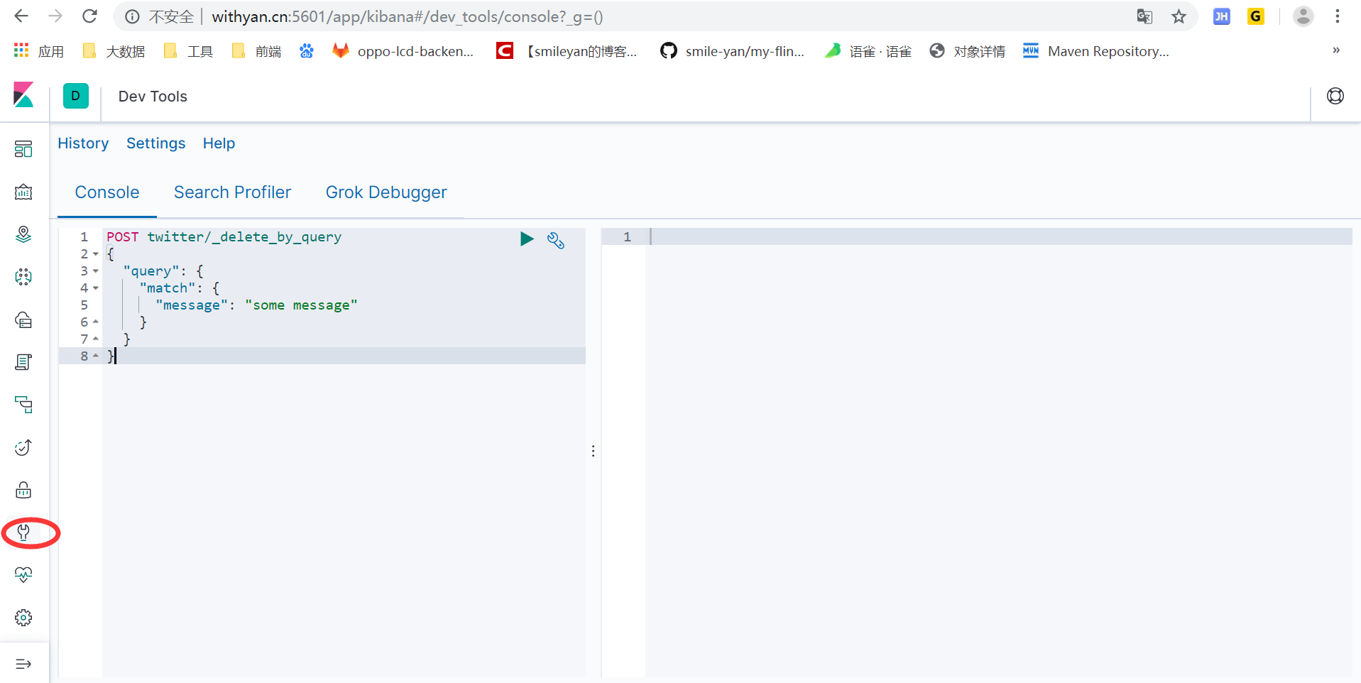Click the POST twitter/_delete_by_query line
This screenshot has height=683, width=1361.
[224, 237]
